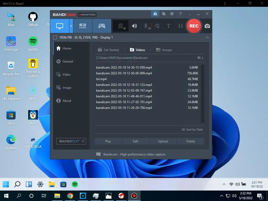Toggle mouse click effect icon

click(x=157, y=26)
